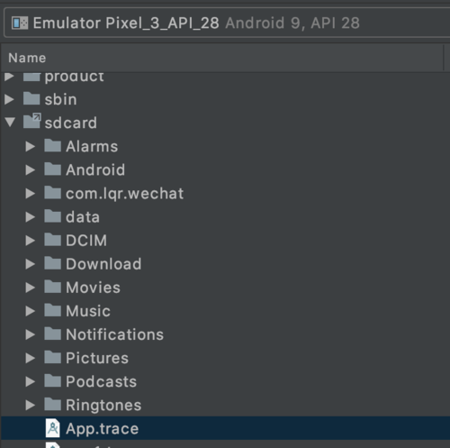The height and width of the screenshot is (448, 450).
Task: Select the Music folder label
Action: pos(88,311)
